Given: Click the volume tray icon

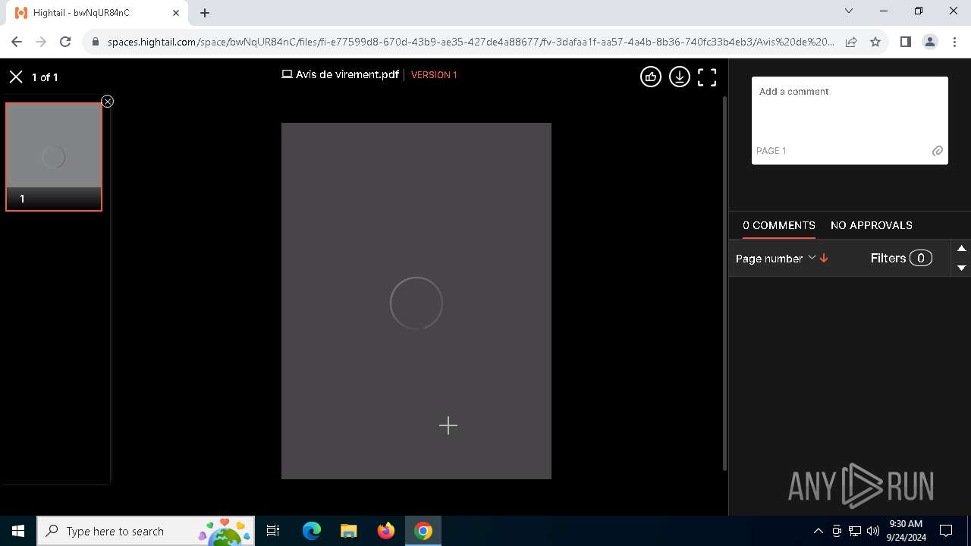Looking at the screenshot, I should pos(873,531).
